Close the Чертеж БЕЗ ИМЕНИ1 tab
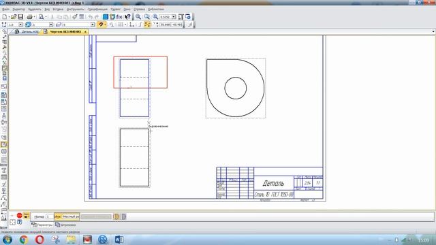The width and height of the screenshot is (436, 245). click(85, 32)
